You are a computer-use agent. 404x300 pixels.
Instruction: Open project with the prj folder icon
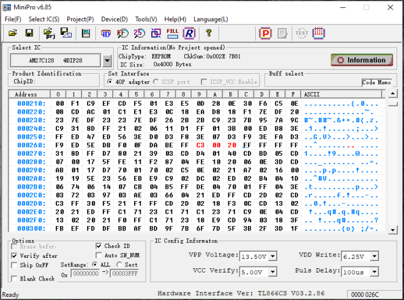50,33
